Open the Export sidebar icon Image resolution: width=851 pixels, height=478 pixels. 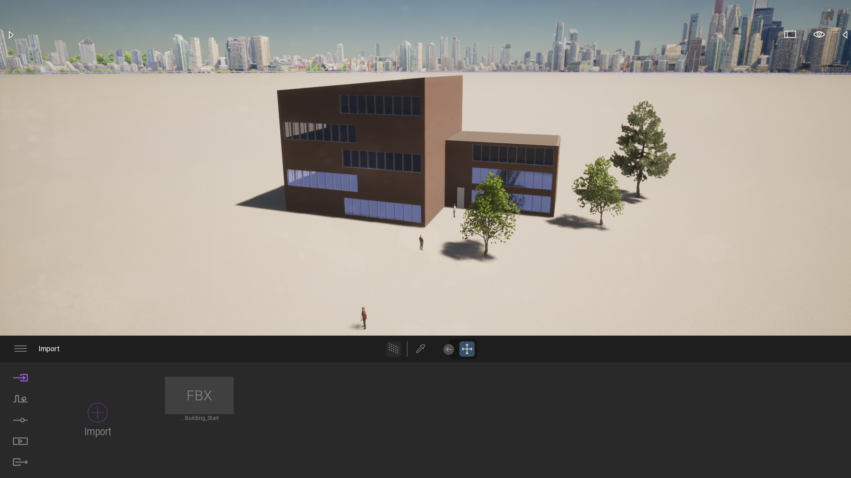coord(20,462)
